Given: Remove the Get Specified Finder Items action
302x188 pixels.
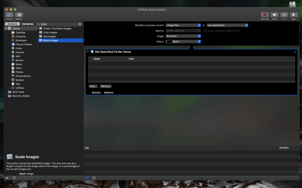Looking at the screenshot, I should click(295, 52).
